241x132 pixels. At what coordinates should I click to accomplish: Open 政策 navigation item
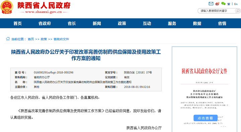pos(122,23)
